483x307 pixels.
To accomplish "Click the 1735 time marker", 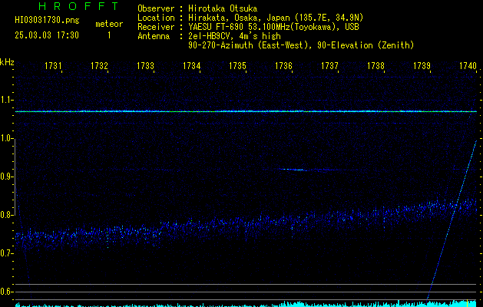I will (x=237, y=66).
